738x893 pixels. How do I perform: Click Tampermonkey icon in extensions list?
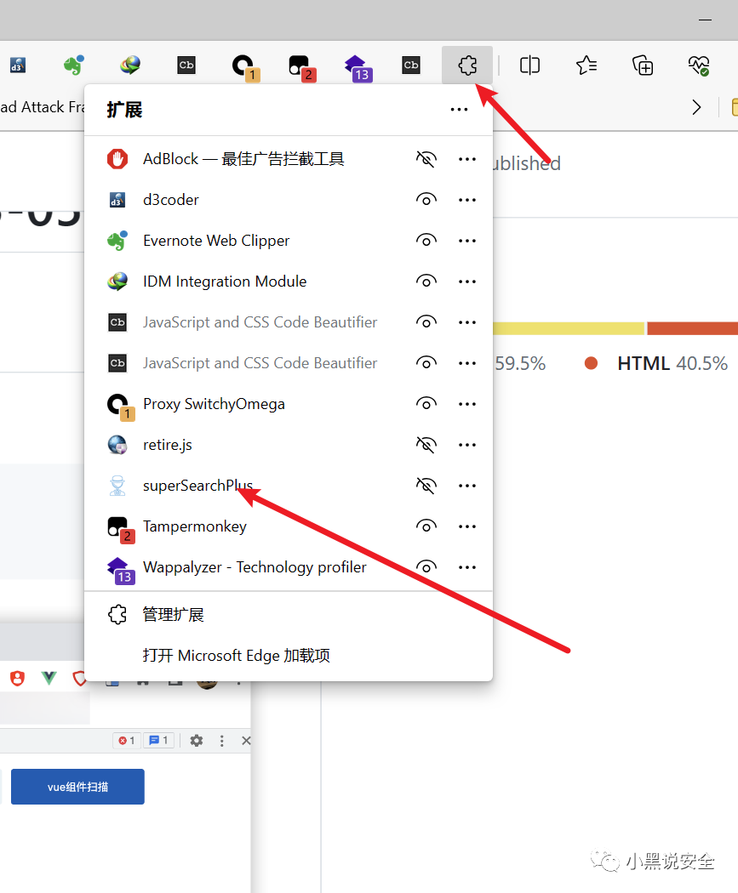point(121,530)
